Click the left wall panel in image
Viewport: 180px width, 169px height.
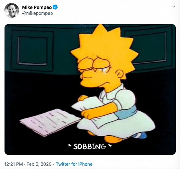click(x=32, y=51)
